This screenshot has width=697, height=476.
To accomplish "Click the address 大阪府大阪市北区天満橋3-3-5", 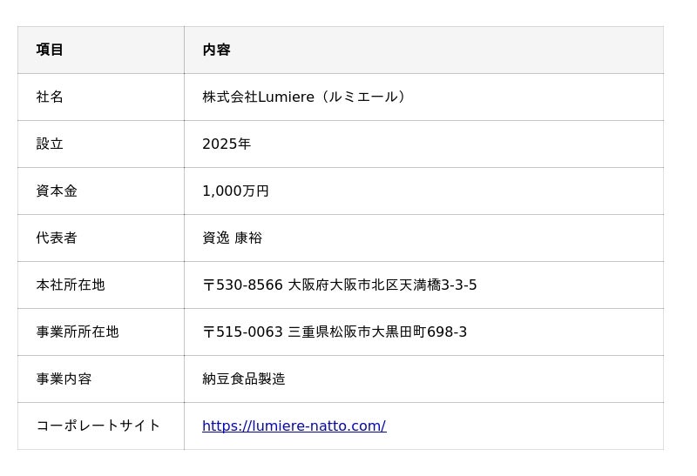I will pos(382,285).
